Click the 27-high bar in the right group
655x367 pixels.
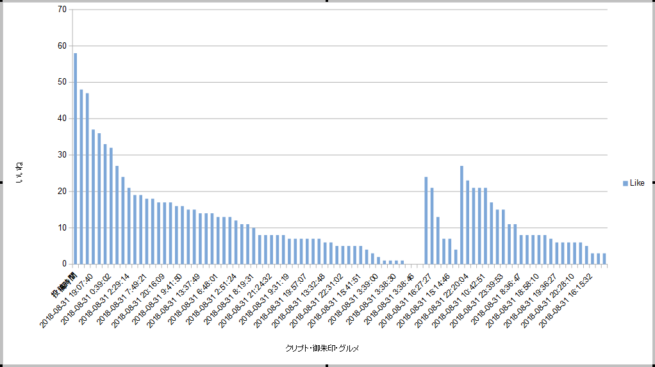click(461, 215)
